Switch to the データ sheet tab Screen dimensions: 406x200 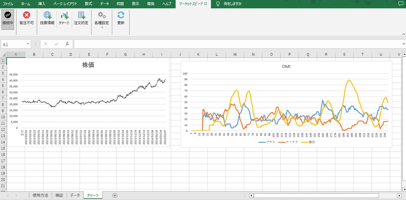[x=75, y=195]
